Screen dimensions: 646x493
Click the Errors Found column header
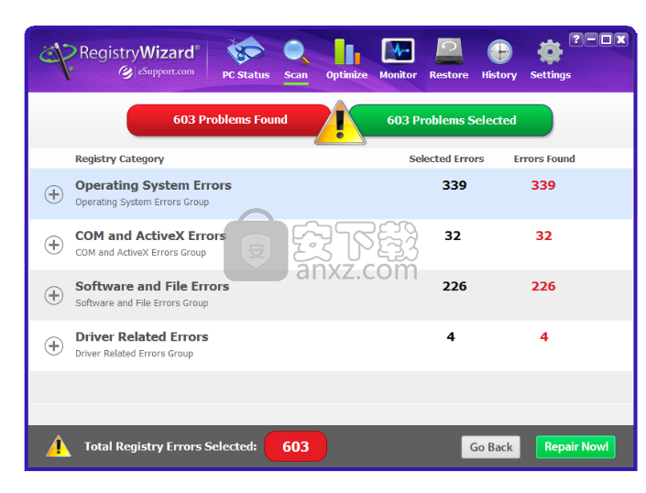pyautogui.click(x=544, y=159)
